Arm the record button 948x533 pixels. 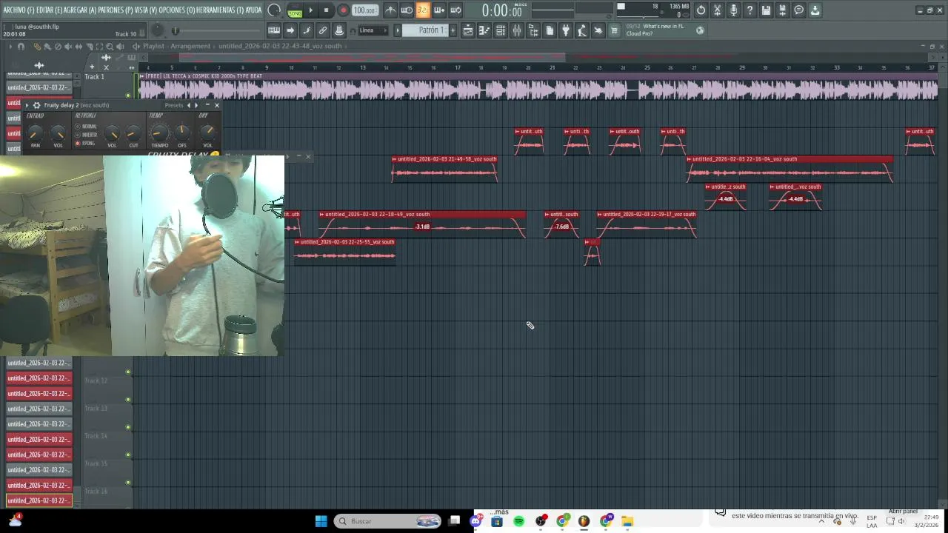click(343, 10)
